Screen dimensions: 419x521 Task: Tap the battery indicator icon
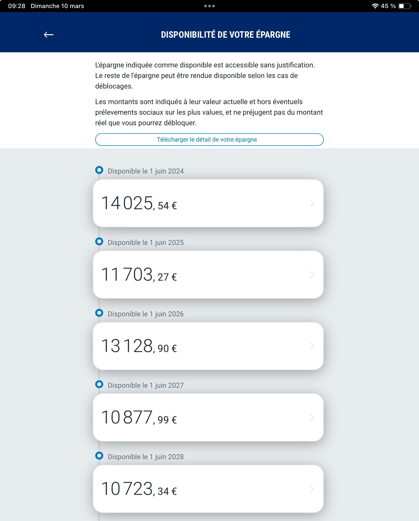click(x=405, y=6)
